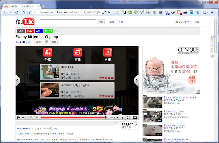Open Funny Cats Video link
Screen dimensions: 219x143
coord(174,111)
